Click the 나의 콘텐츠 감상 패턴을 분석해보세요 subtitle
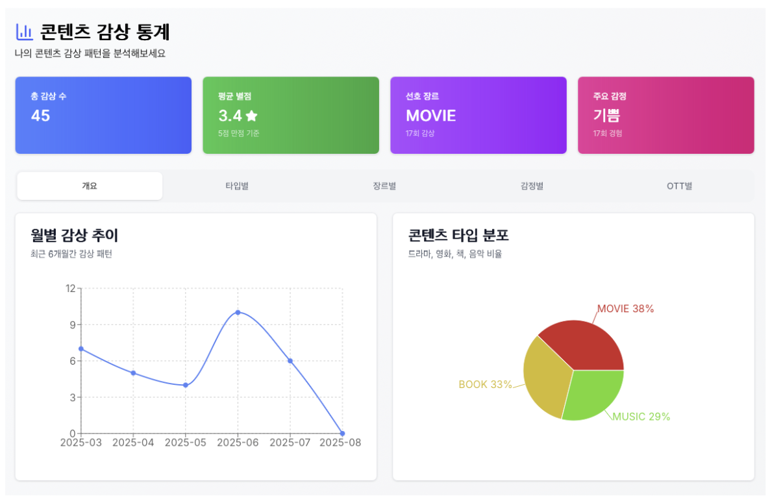Viewport: 770px width, 501px height. pyautogui.click(x=90, y=53)
